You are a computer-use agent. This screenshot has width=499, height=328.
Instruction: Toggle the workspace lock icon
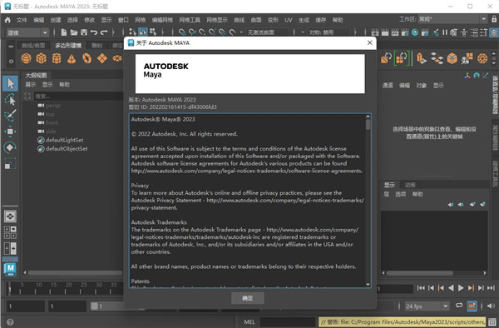pyautogui.click(x=494, y=19)
